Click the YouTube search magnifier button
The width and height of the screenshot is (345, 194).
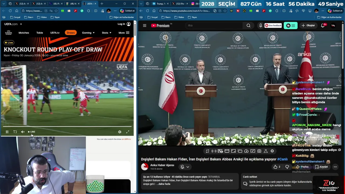(x=249, y=26)
